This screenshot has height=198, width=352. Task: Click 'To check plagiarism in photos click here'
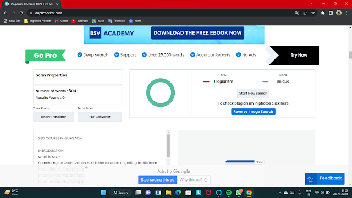(253, 103)
